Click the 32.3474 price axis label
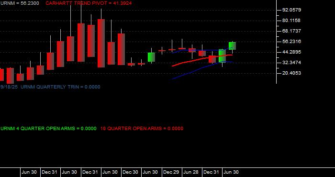Screen dimensions: 335x177 [291, 63]
